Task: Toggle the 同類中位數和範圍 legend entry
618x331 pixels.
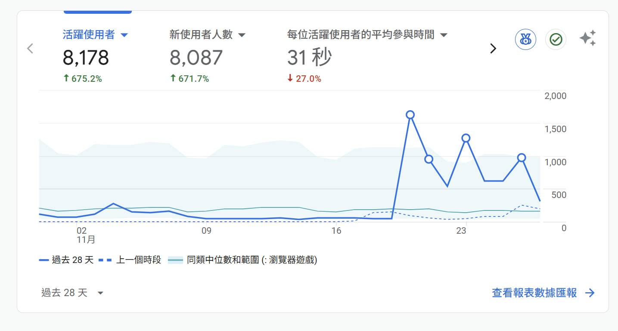Action: pos(243,260)
